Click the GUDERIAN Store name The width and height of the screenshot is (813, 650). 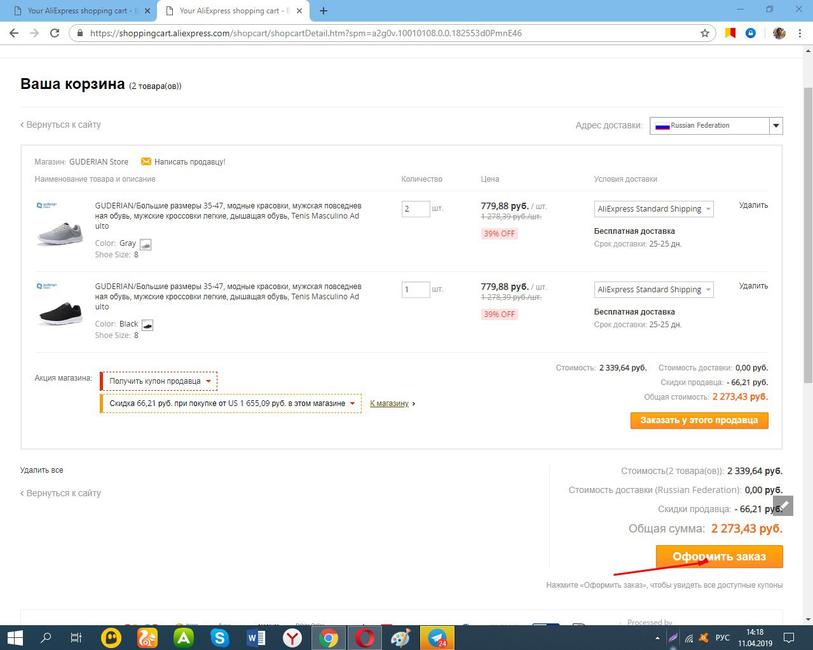(x=99, y=162)
